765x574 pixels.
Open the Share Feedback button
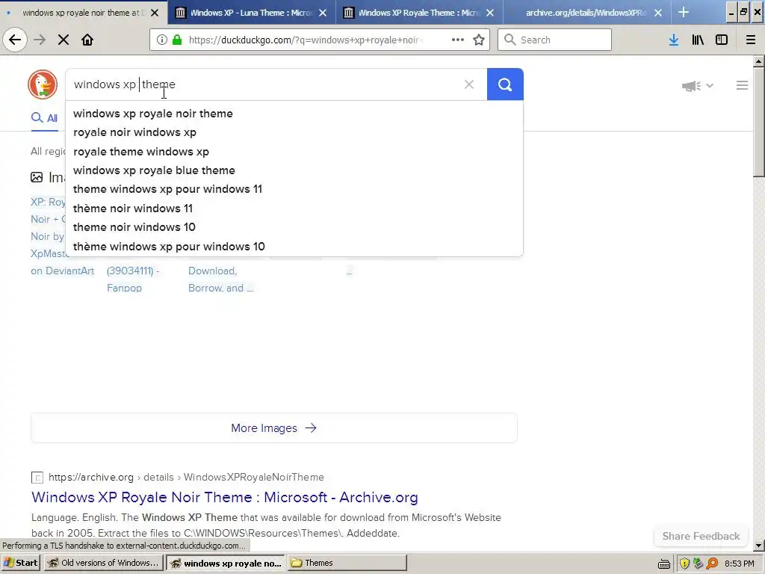tap(701, 536)
